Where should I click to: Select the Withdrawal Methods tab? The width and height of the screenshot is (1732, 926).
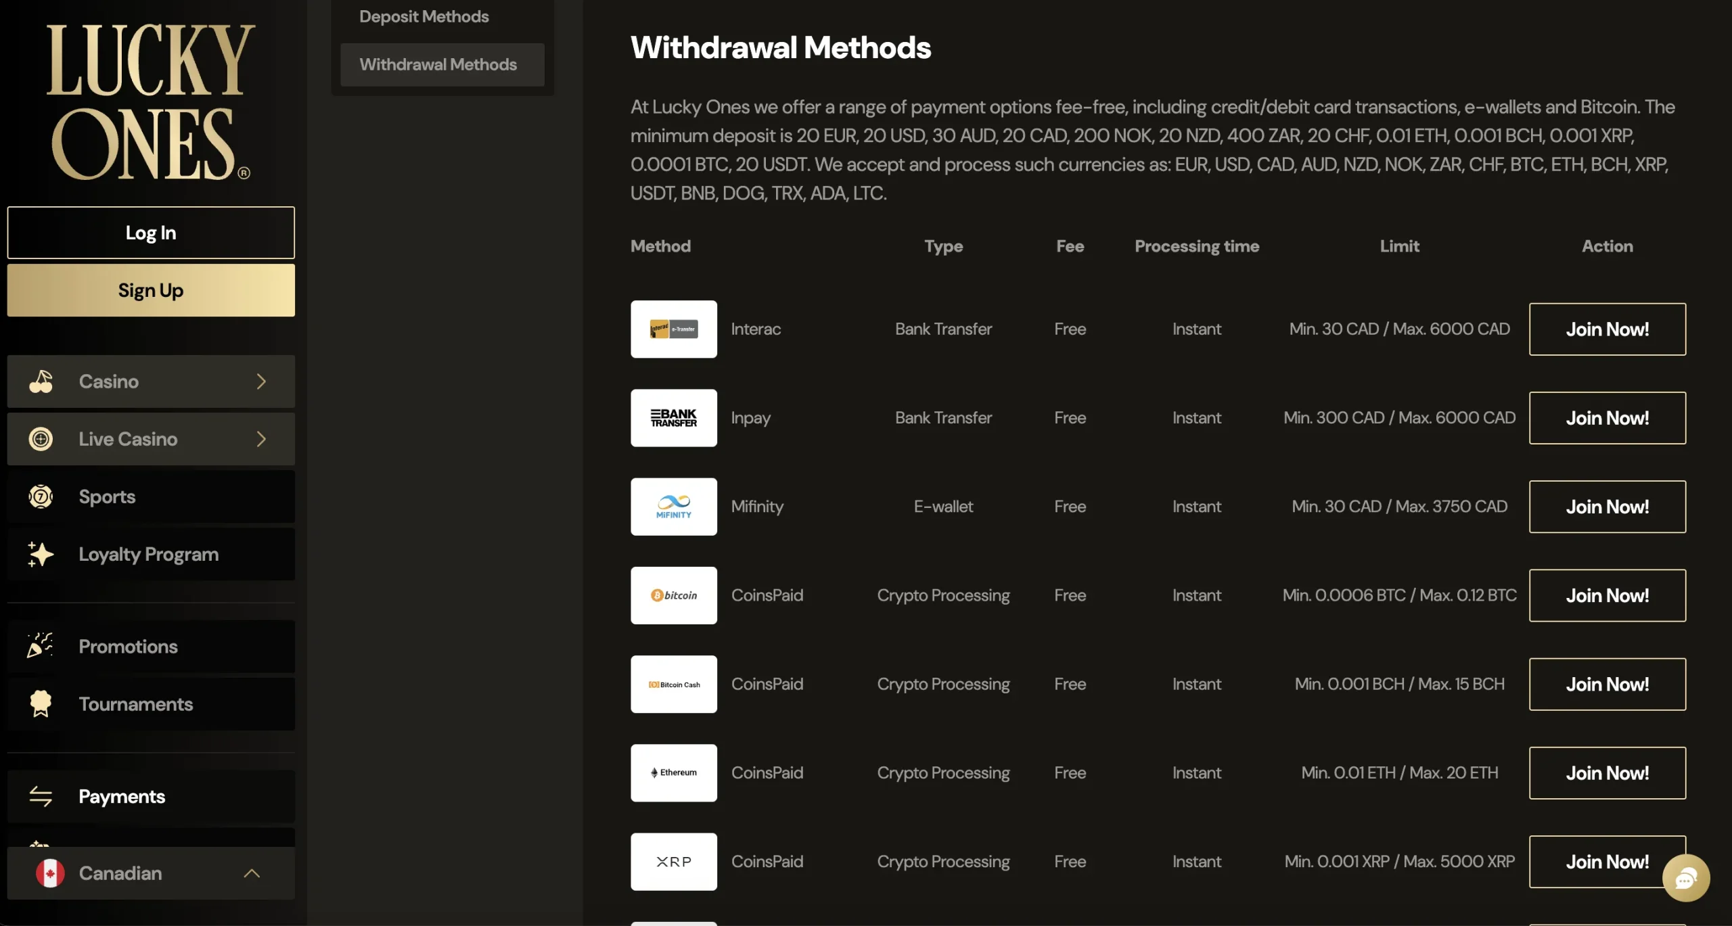click(438, 64)
